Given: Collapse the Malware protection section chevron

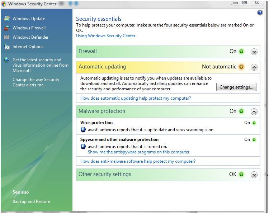Looking at the screenshot, I should (x=254, y=112).
